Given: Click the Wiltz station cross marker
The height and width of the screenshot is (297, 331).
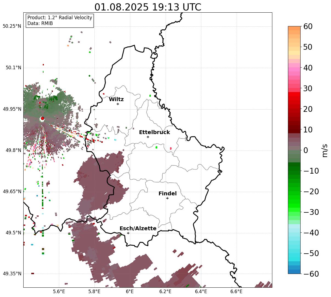Looking at the screenshot, I should click(118, 104).
